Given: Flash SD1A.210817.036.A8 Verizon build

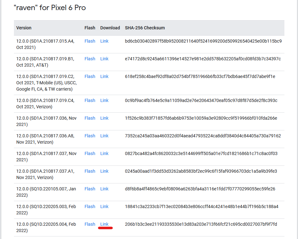Looking at the screenshot, I should point(90,135).
